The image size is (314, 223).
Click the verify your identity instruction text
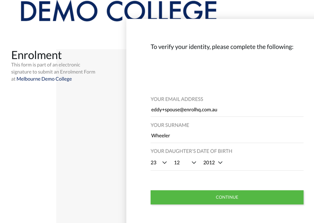pos(222,47)
